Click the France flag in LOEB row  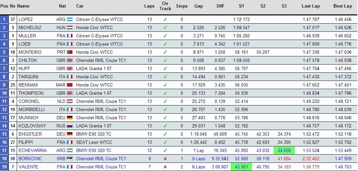pos(70,44)
